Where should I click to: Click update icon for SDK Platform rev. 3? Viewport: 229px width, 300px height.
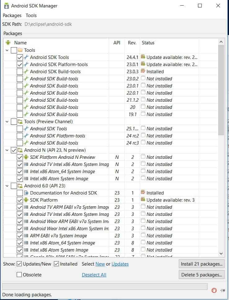pyautogui.click(x=143, y=199)
